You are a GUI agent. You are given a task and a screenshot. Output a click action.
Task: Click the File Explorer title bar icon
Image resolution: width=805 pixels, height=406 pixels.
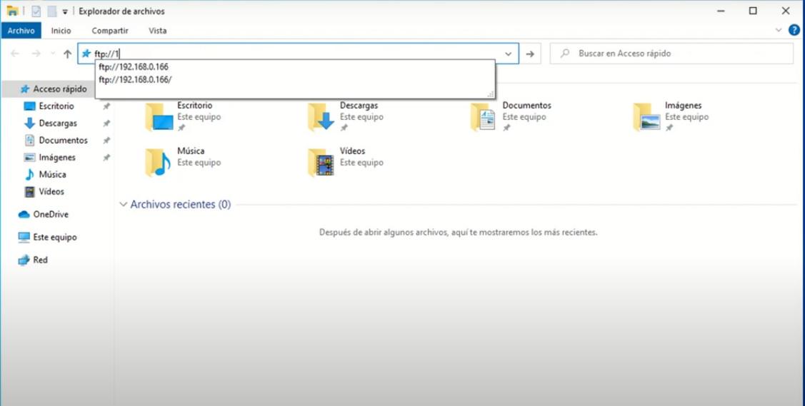pyautogui.click(x=12, y=11)
